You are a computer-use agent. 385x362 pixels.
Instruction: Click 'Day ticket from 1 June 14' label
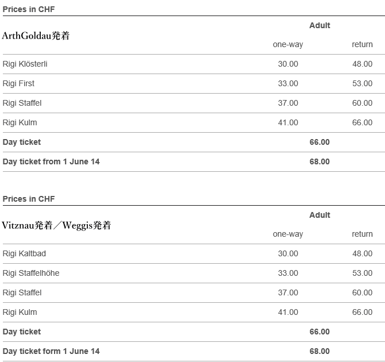point(51,161)
